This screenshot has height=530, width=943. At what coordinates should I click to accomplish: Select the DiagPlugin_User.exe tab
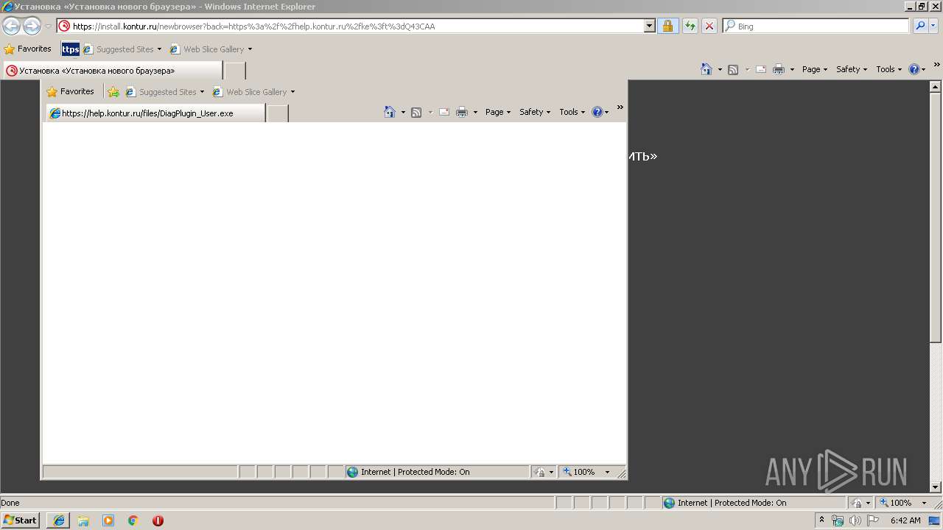[155, 113]
